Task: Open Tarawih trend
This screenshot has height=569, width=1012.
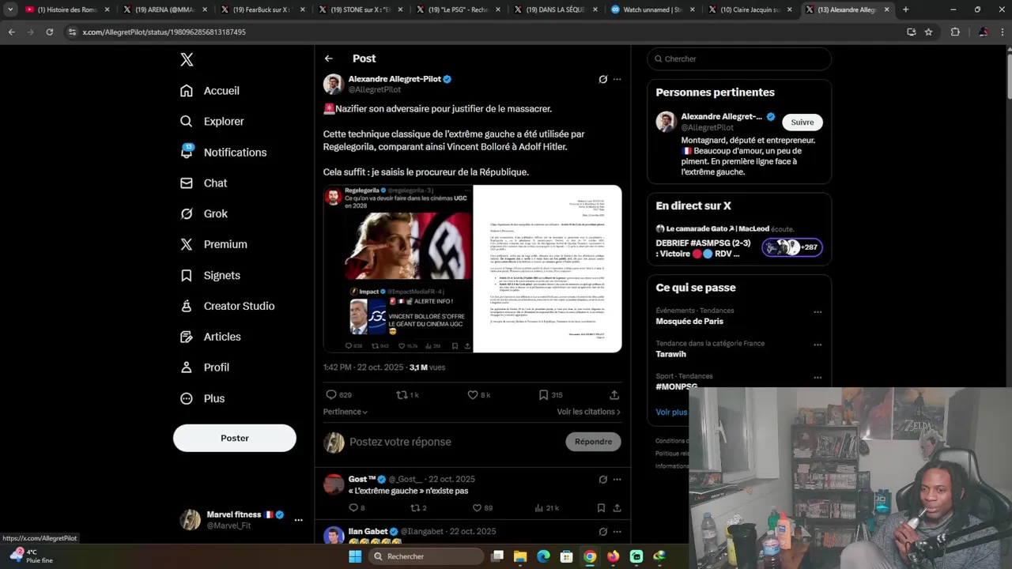Action: 670,355
